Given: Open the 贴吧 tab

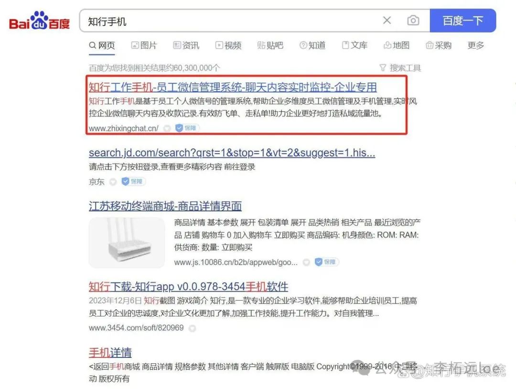Looking at the screenshot, I should tap(270, 45).
